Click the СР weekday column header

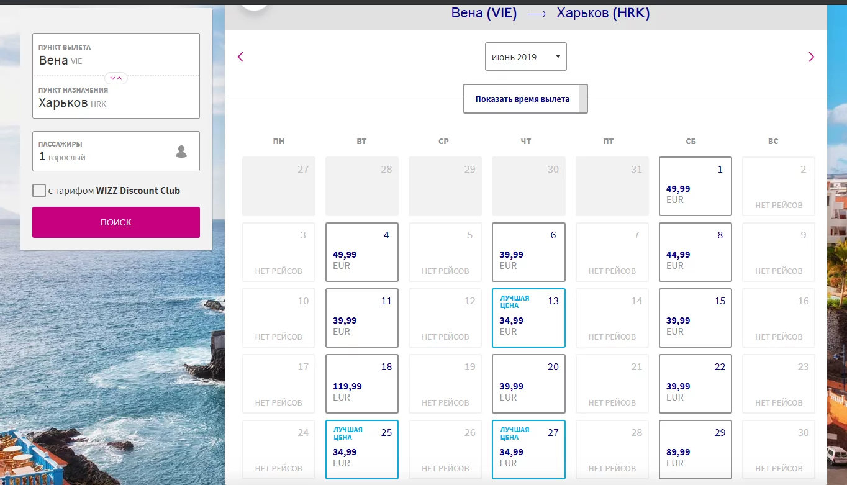[x=443, y=142]
